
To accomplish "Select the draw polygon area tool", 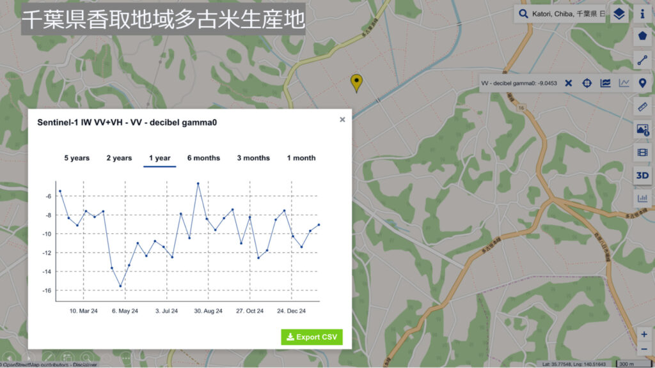I will pyautogui.click(x=643, y=36).
